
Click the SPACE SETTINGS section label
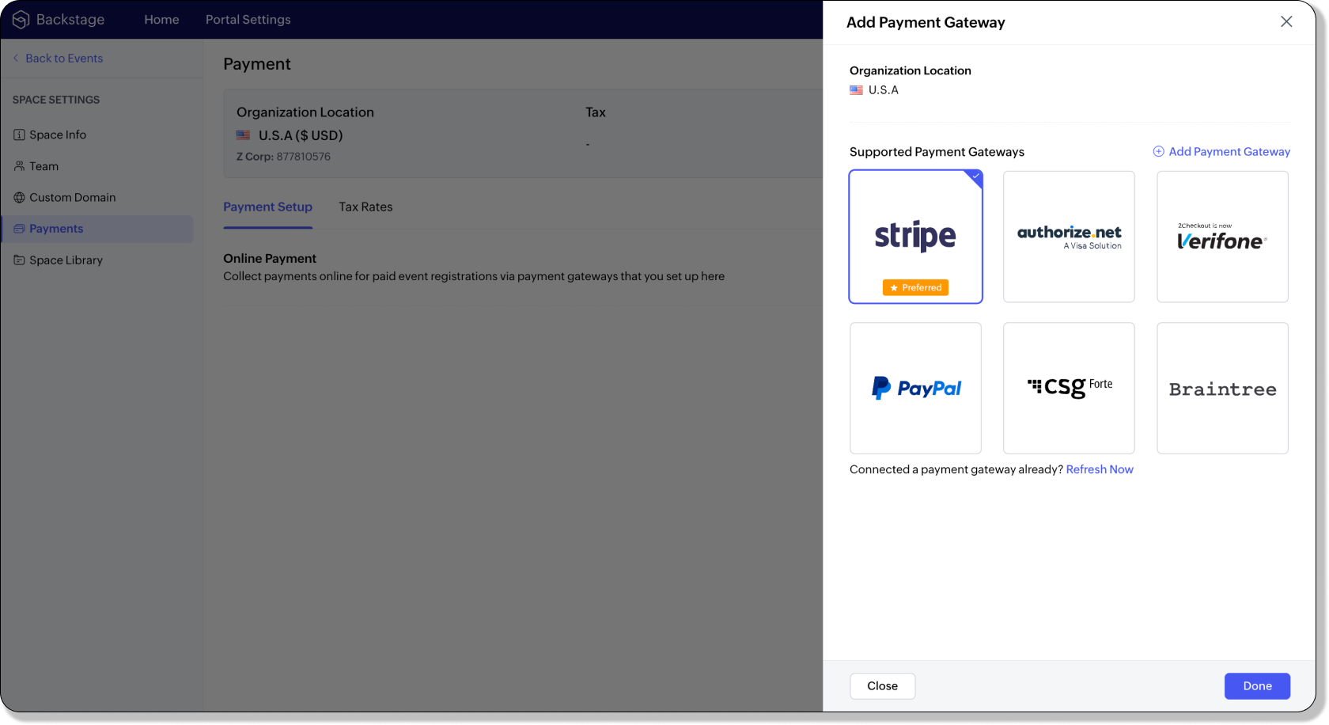pos(56,100)
